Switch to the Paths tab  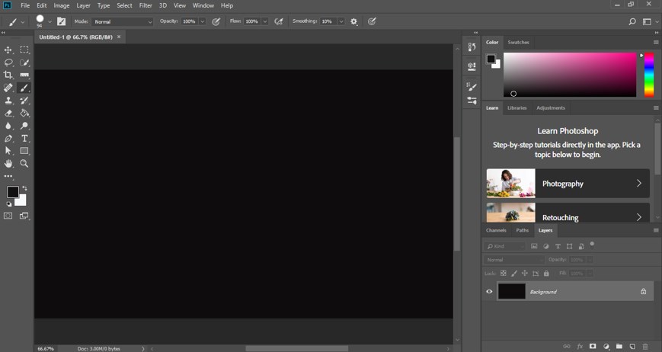[523, 230]
